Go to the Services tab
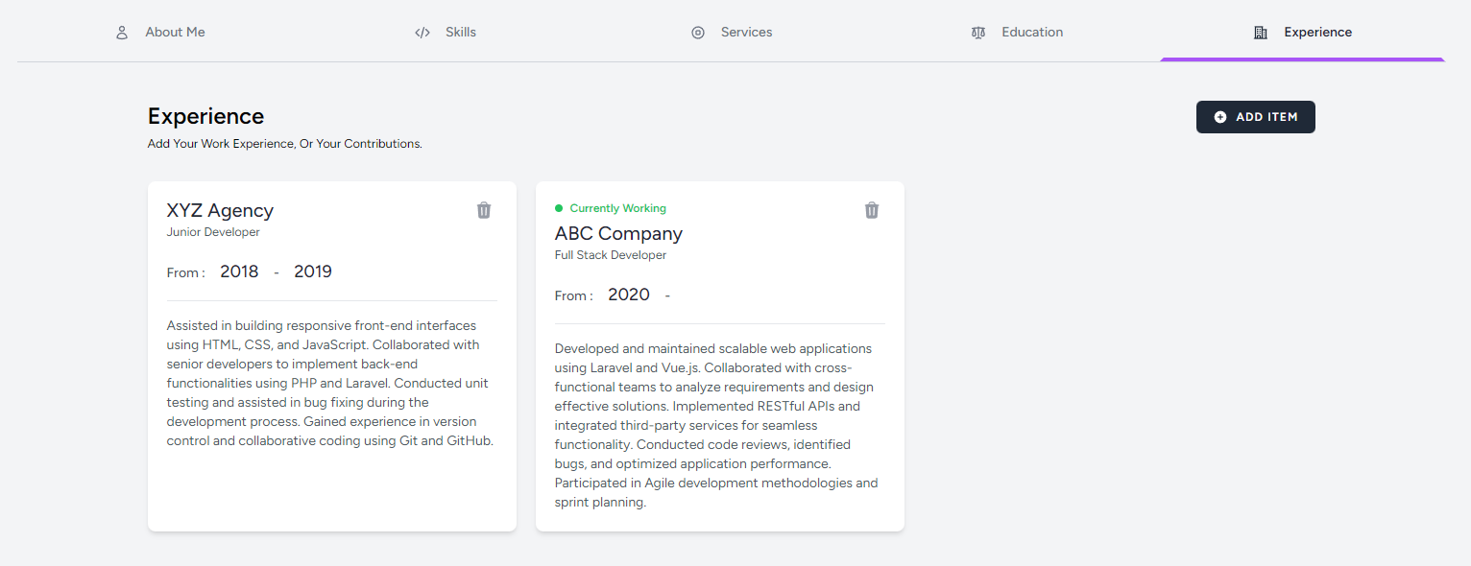Image resolution: width=1471 pixels, height=566 pixels. (x=746, y=33)
